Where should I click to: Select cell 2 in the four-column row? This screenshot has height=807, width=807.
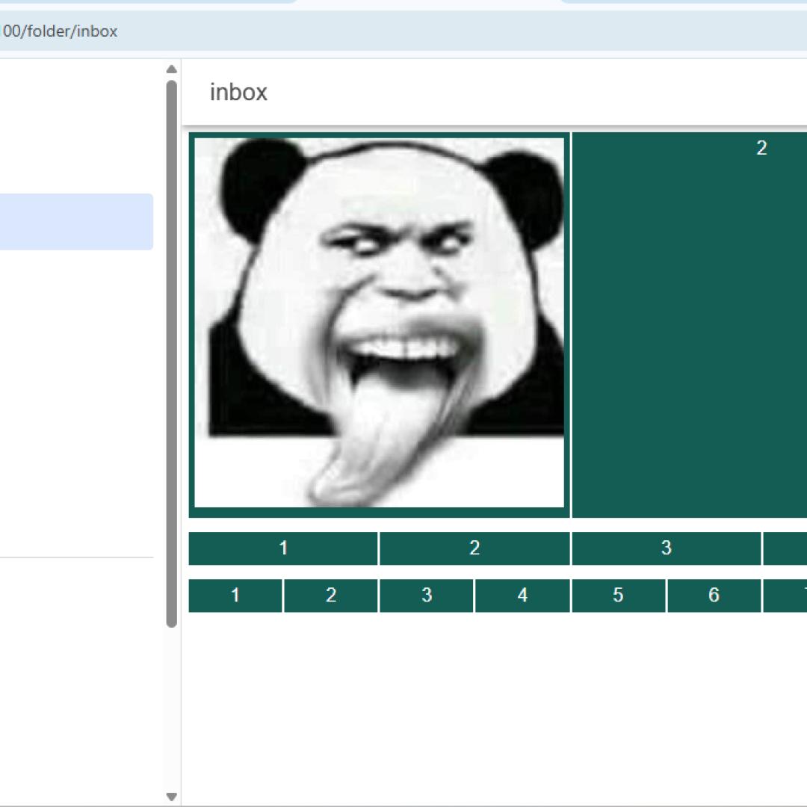click(474, 548)
